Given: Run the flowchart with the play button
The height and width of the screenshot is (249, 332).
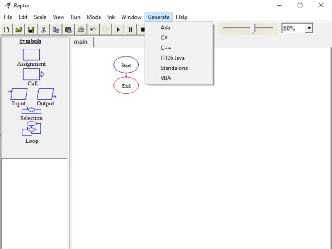Looking at the screenshot, I should tap(118, 29).
